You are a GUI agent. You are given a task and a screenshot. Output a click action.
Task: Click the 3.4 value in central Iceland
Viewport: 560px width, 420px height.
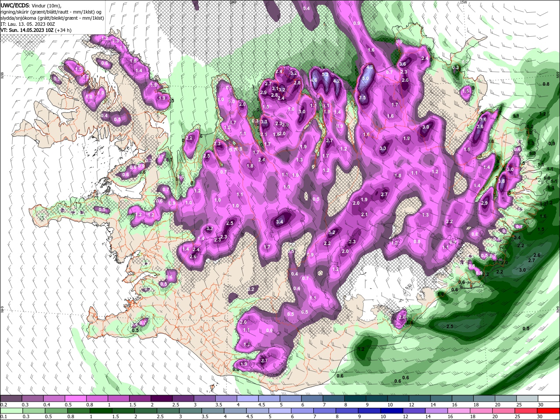point(280,222)
